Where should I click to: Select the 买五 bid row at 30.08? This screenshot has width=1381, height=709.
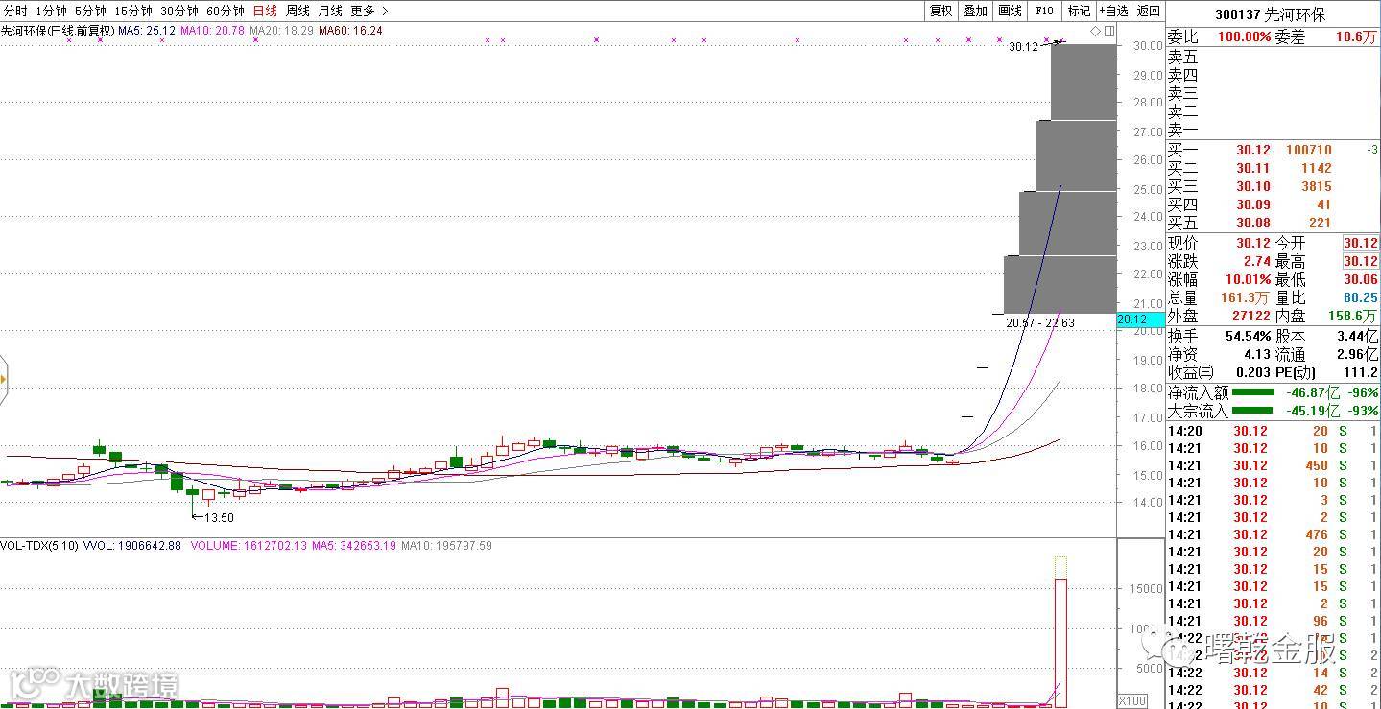click(1271, 223)
